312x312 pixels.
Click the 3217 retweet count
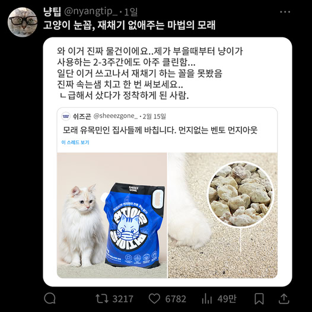[123, 299]
